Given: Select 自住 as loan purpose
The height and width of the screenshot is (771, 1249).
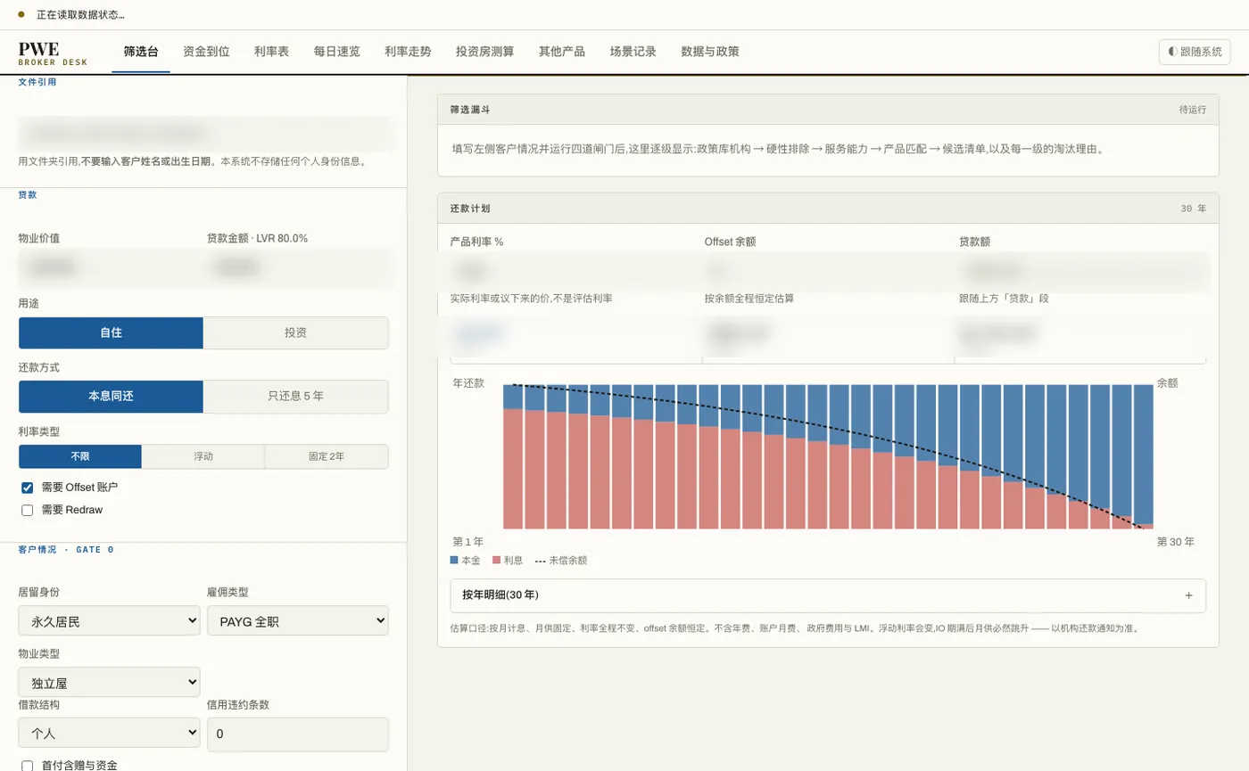Looking at the screenshot, I should pos(111,332).
